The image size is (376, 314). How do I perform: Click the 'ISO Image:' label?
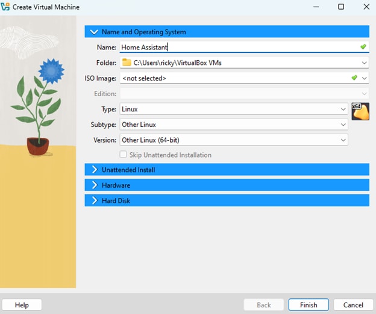pyautogui.click(x=100, y=78)
